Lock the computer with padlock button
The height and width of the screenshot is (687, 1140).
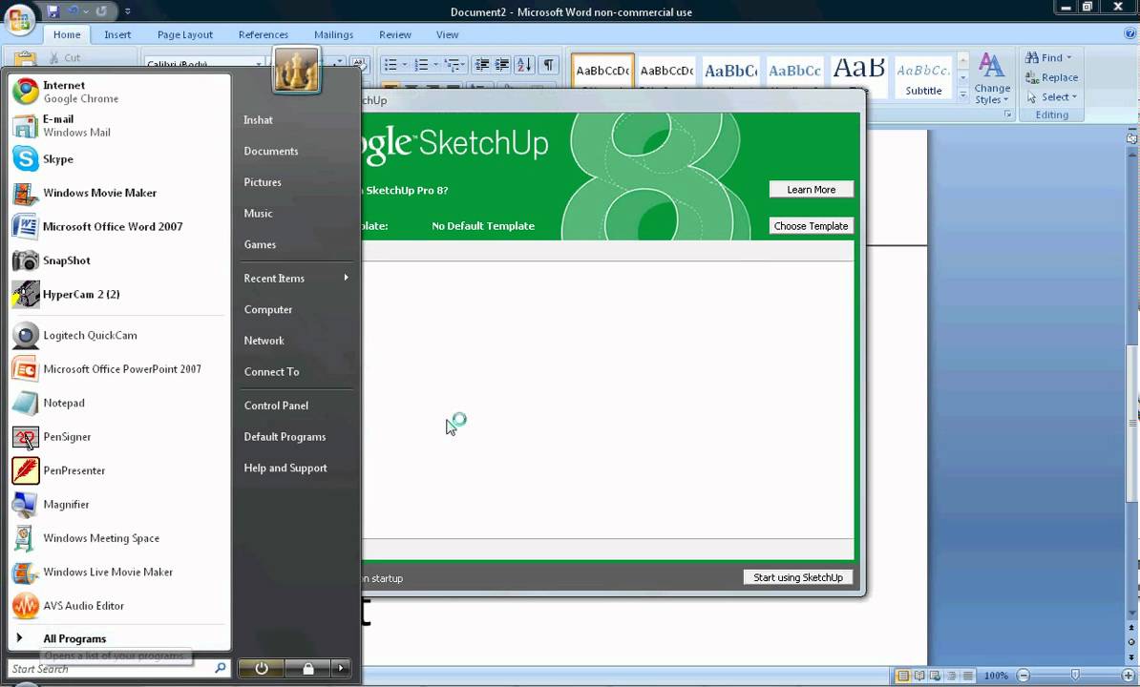[x=307, y=668]
